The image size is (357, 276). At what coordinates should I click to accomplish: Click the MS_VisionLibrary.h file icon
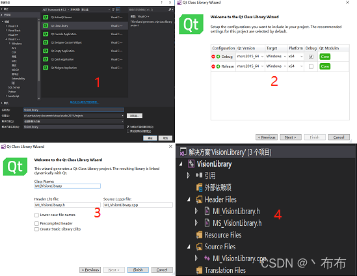207,223
